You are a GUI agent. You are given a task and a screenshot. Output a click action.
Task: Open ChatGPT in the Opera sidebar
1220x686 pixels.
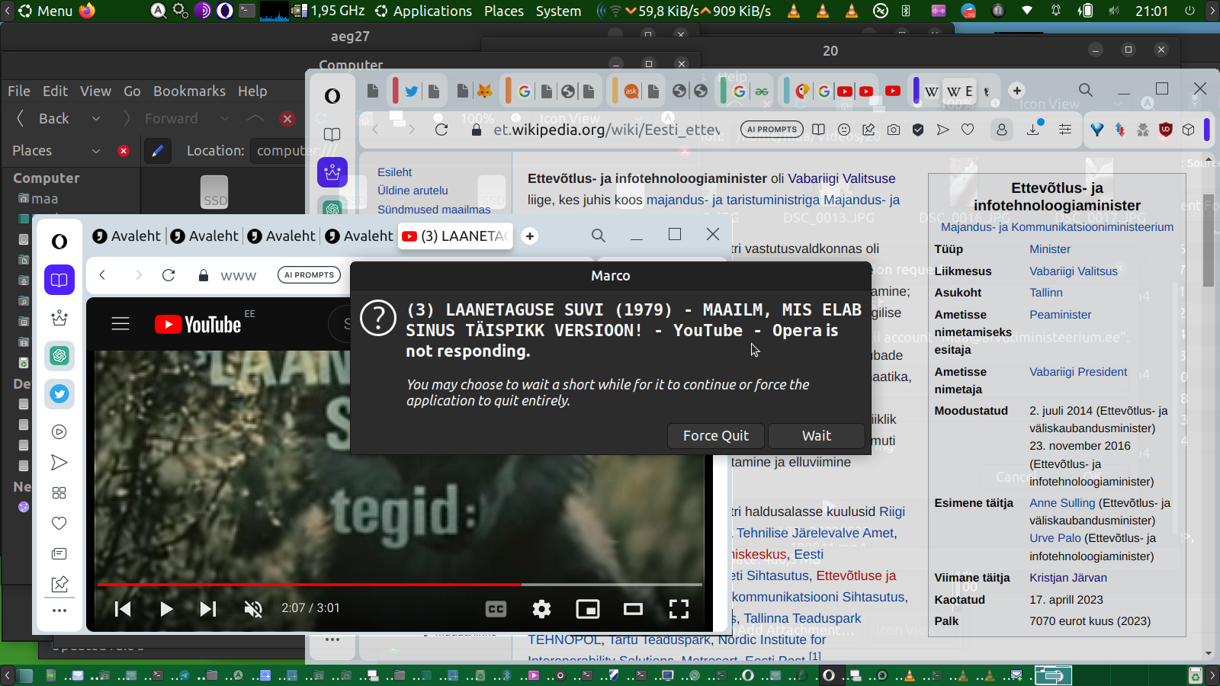click(59, 356)
